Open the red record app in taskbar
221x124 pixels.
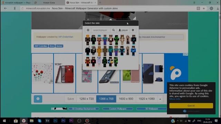click(87, 121)
